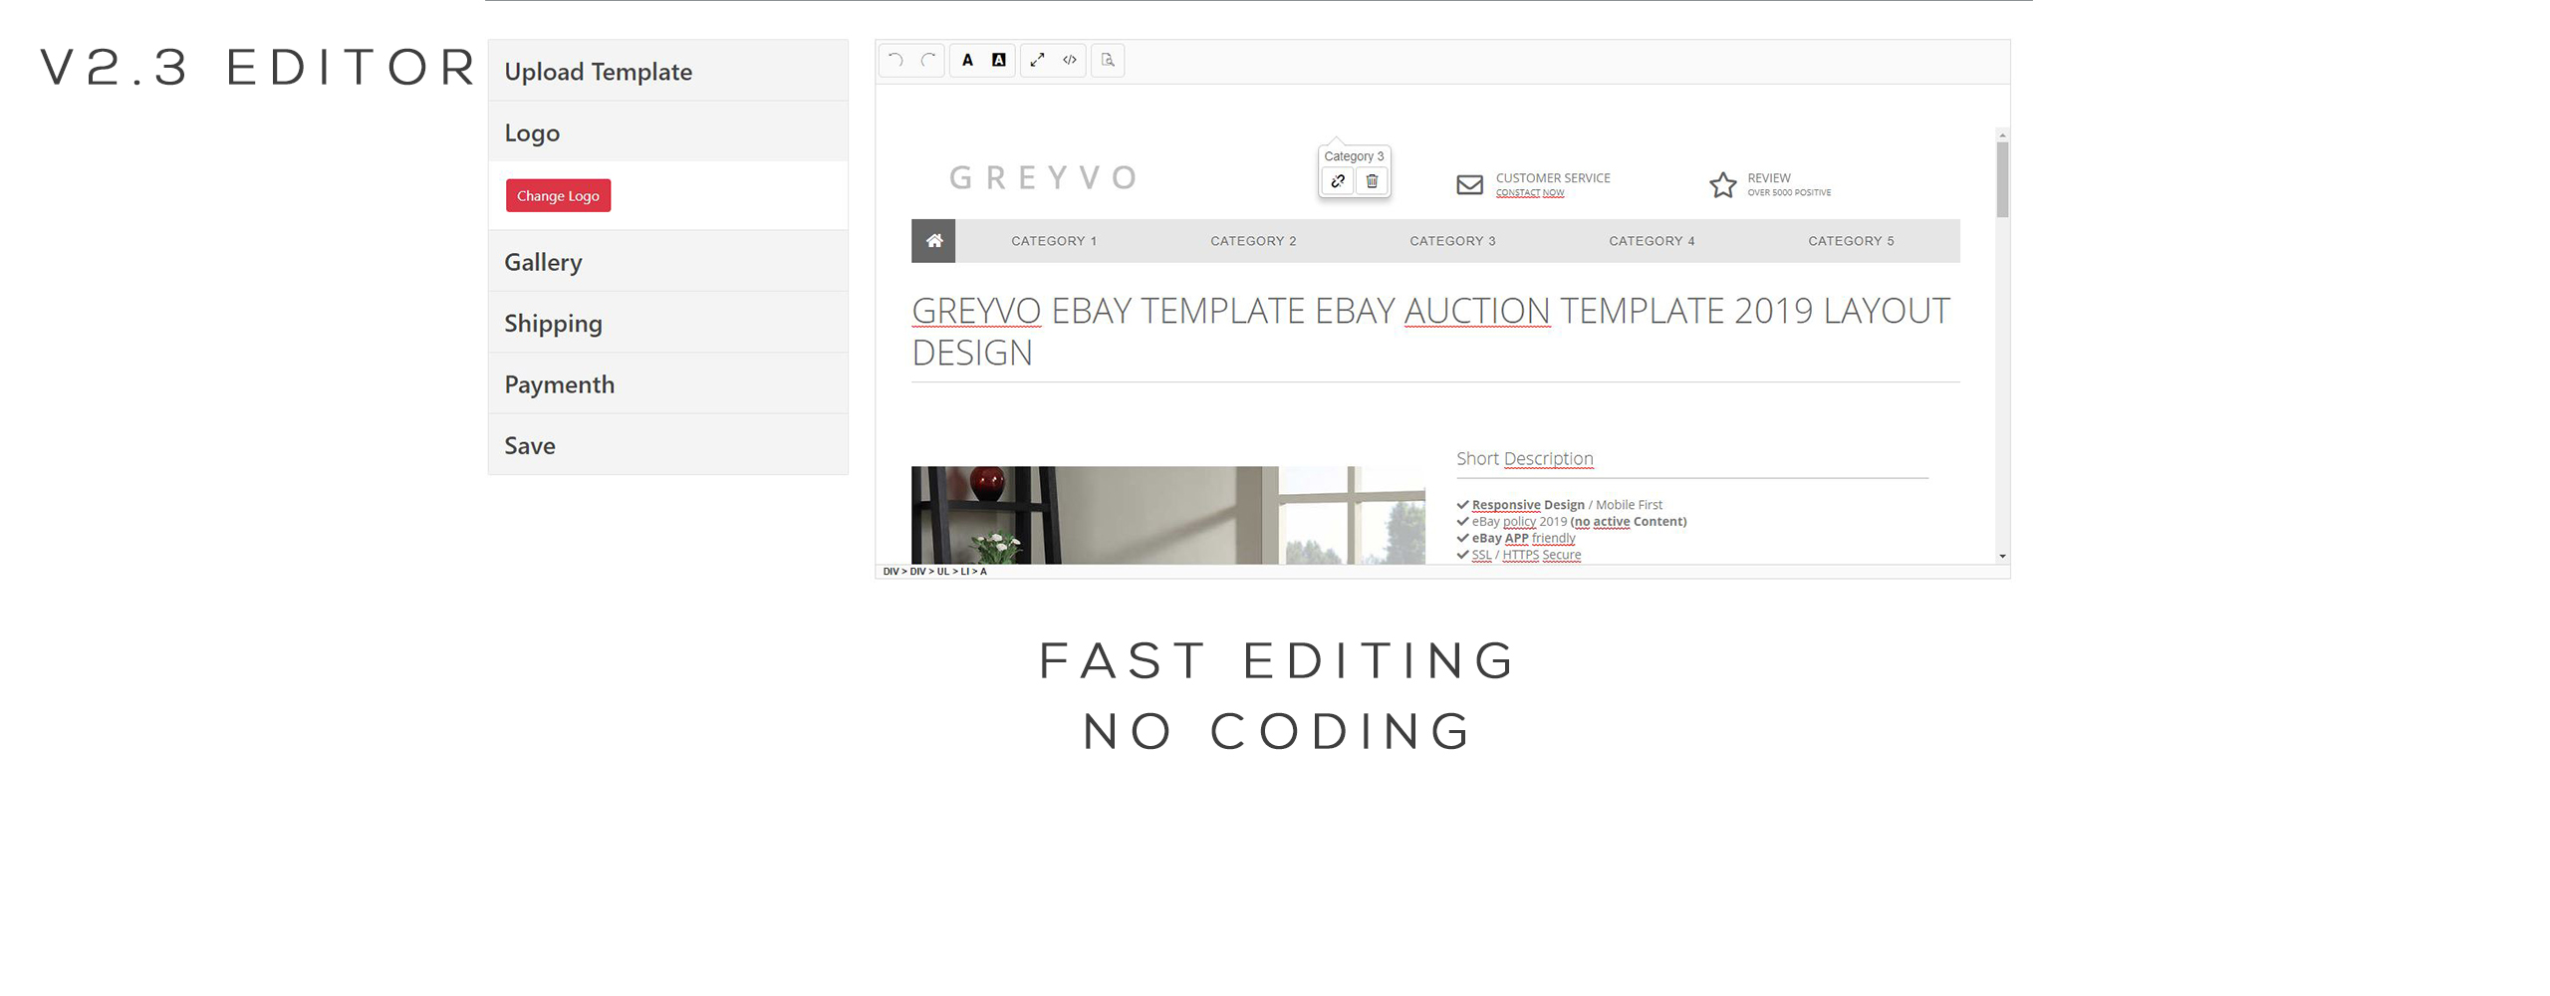Select the CATEGORY 2 menu item
The image size is (2550, 996).
pos(1253,241)
